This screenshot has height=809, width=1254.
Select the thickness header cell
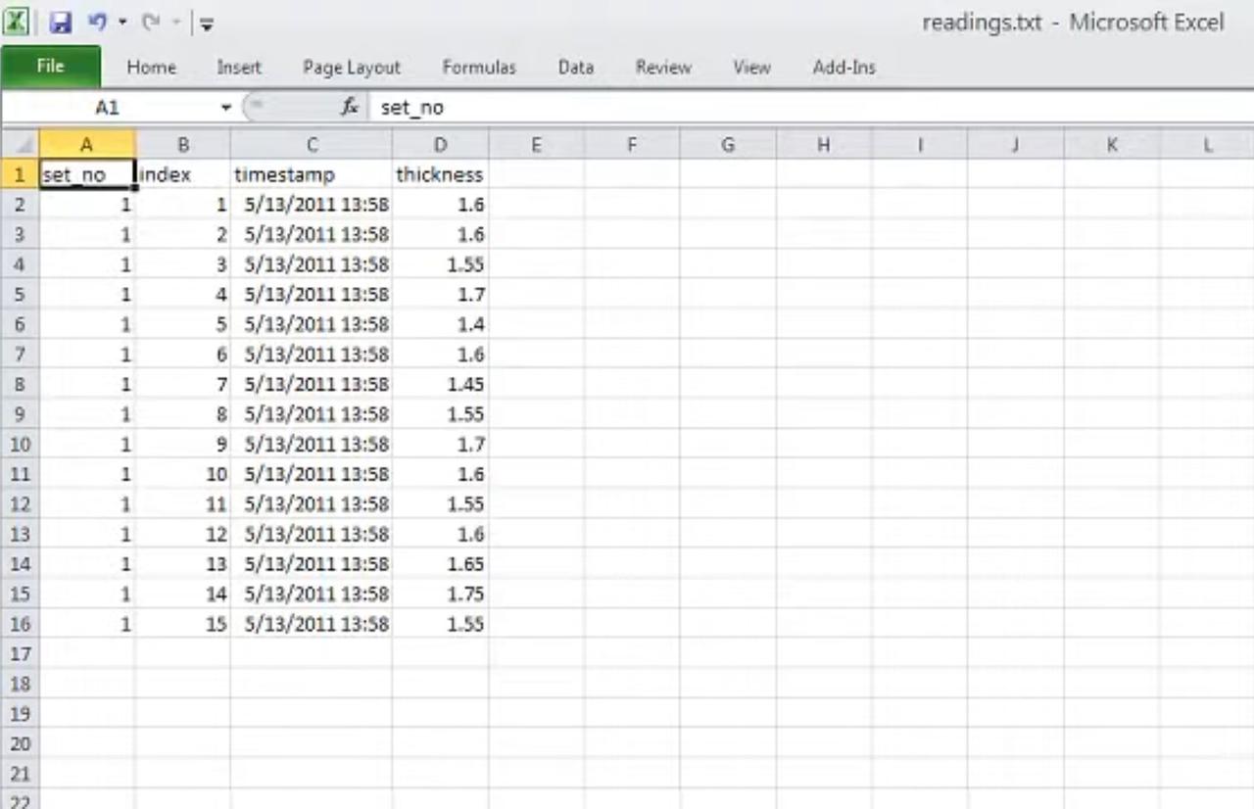tap(440, 174)
